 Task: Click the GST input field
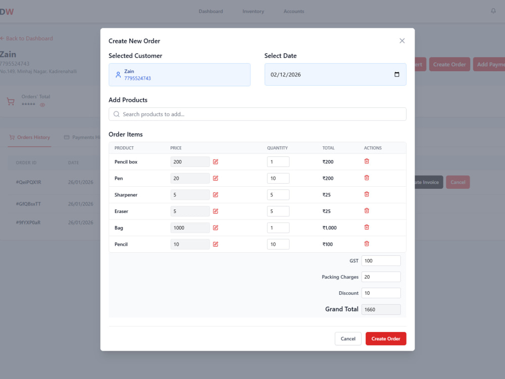point(381,260)
